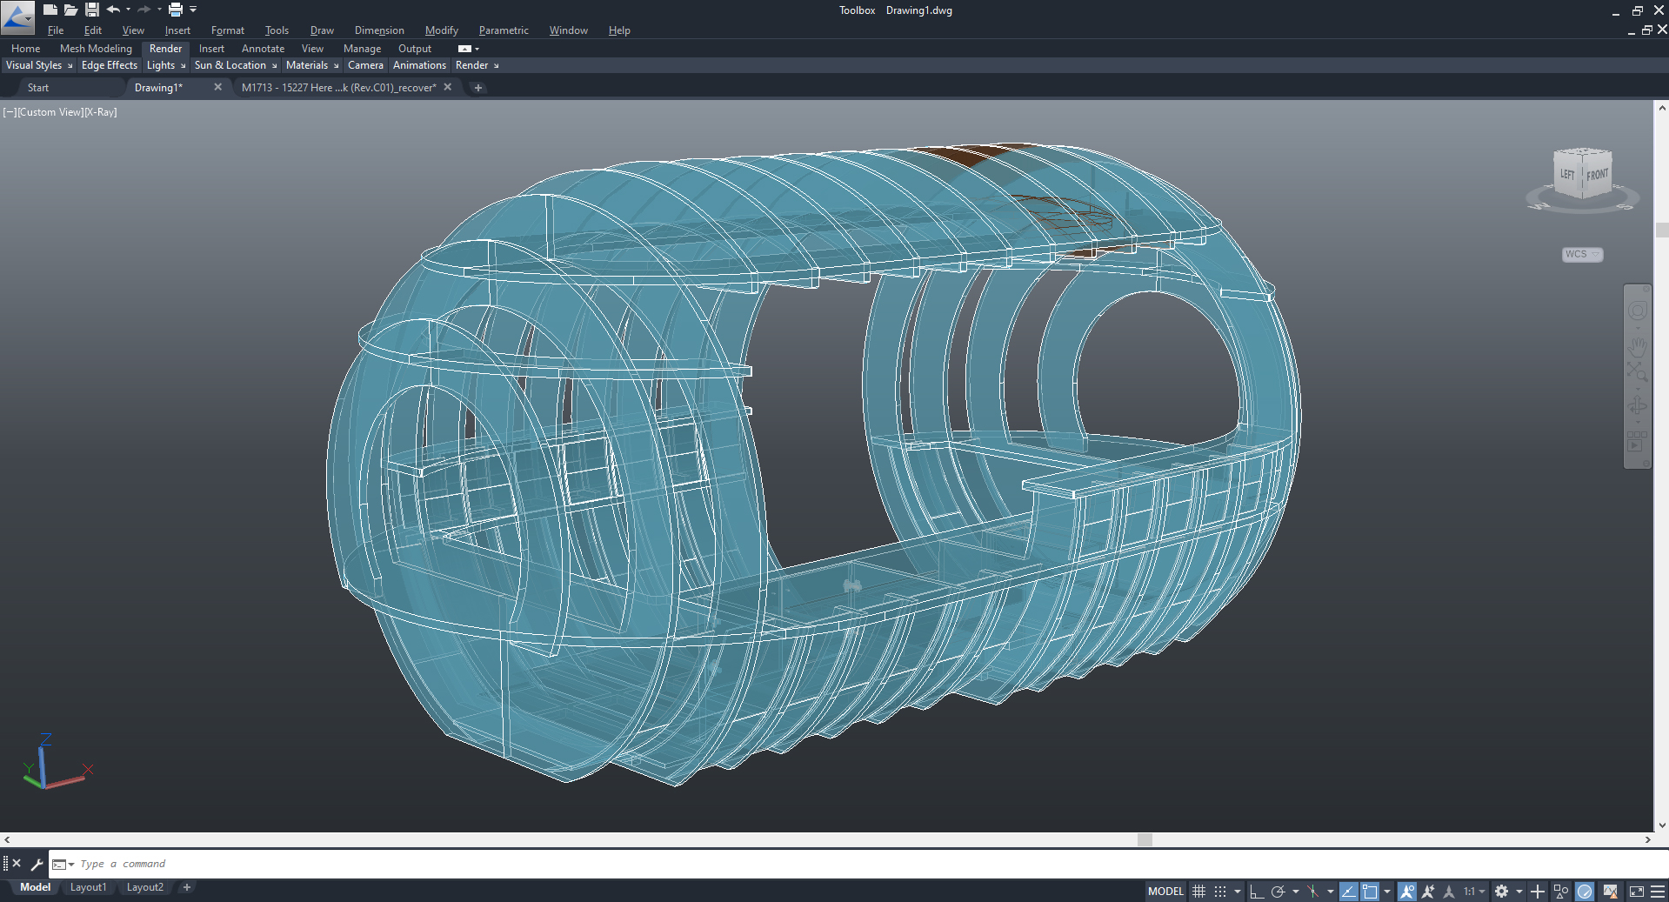Click the Plot (printer) icon
The image size is (1669, 902).
[x=175, y=10]
